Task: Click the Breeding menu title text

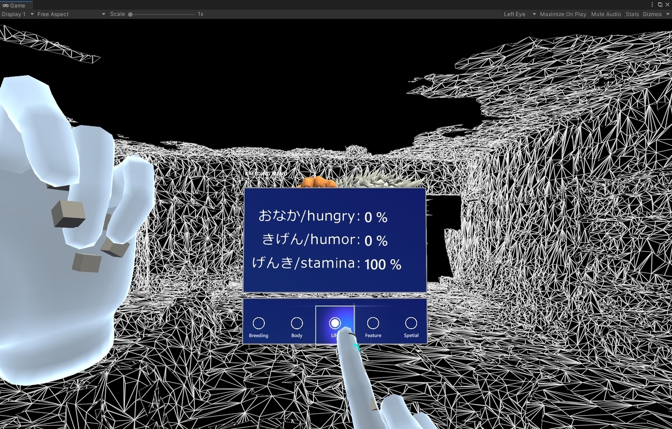Action: point(266,174)
